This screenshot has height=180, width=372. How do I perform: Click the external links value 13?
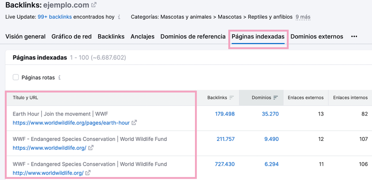tap(321, 114)
